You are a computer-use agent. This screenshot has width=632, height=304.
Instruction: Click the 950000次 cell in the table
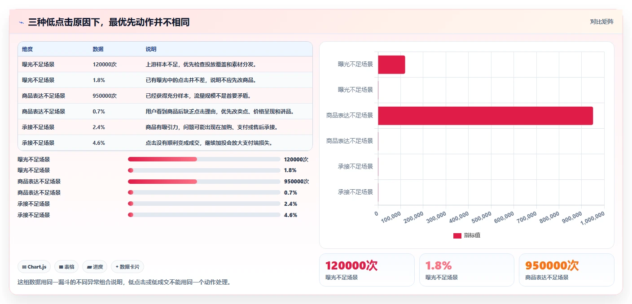[x=105, y=96]
